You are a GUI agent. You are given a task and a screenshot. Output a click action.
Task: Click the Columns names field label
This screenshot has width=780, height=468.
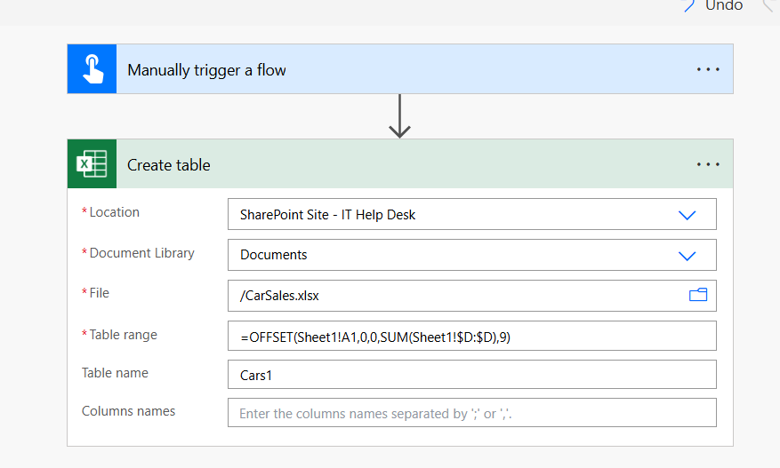[128, 411]
